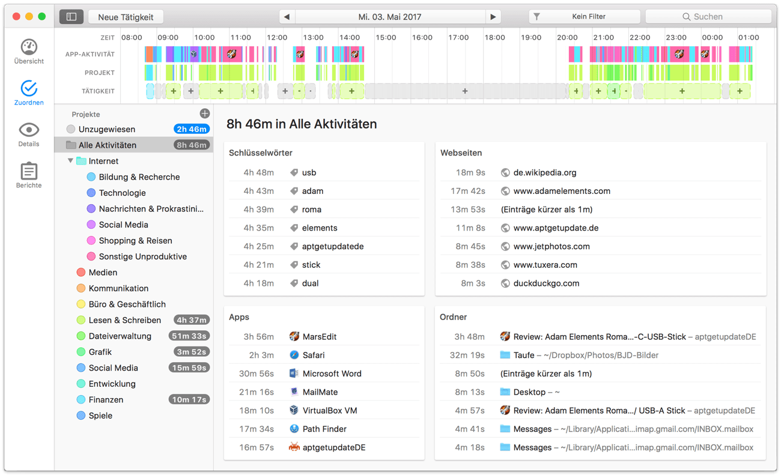This screenshot has height=475, width=781.
Task: Select the aptgetupdatede keyword row
Action: pos(324,246)
